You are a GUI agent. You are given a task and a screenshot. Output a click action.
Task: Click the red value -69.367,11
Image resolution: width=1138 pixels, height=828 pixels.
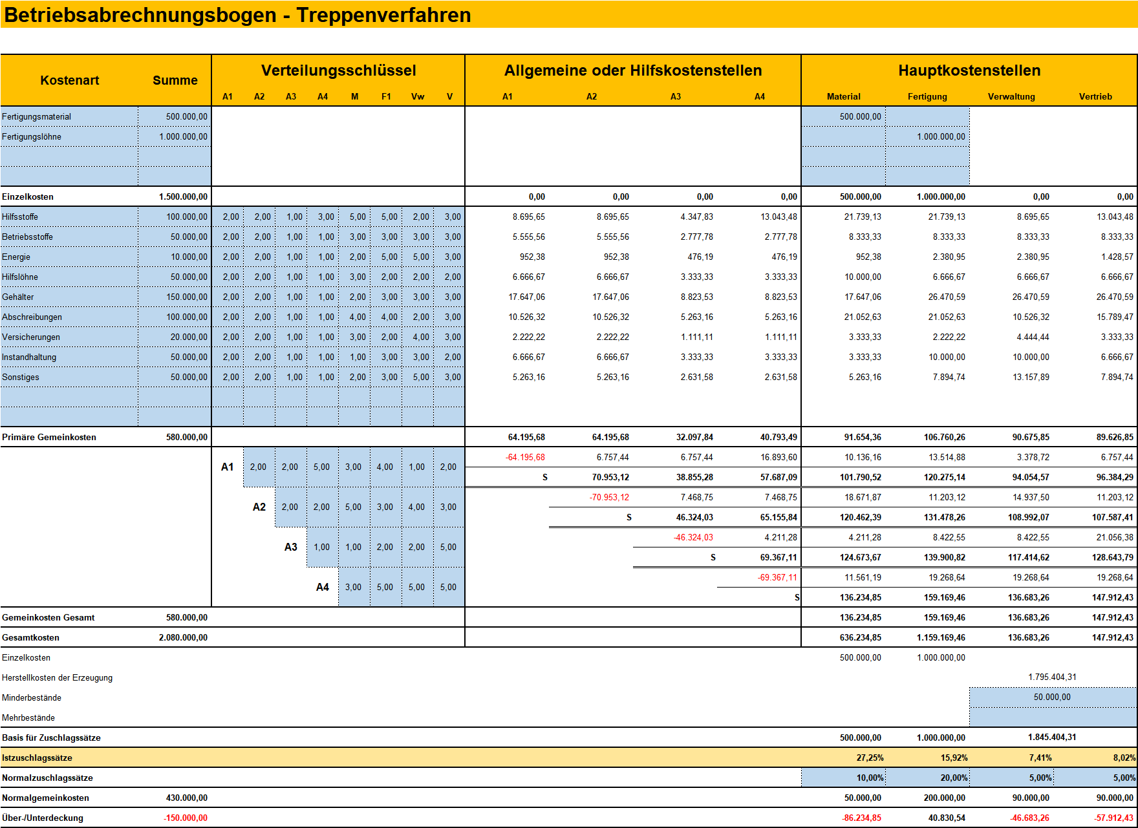pos(777,577)
